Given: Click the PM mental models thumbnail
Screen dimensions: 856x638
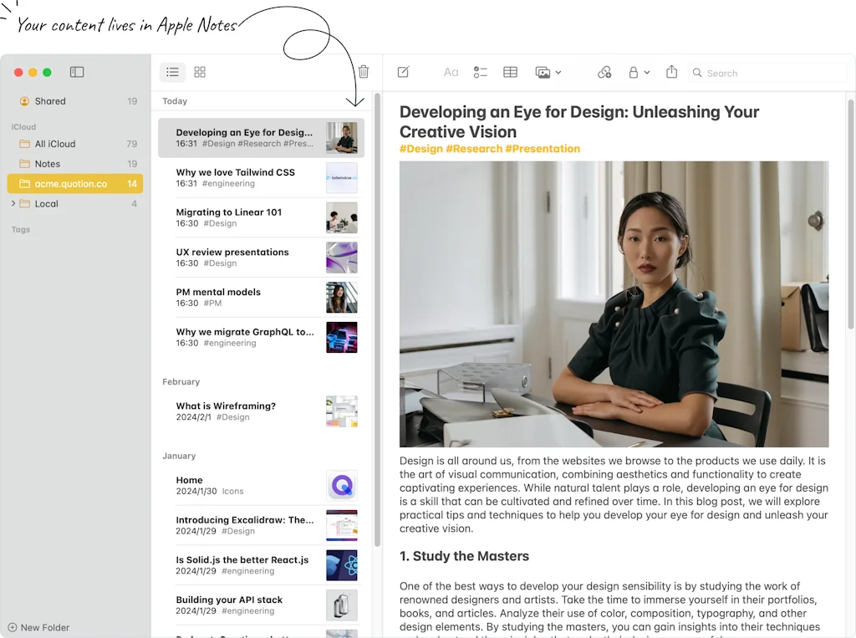Looking at the screenshot, I should point(341,298).
